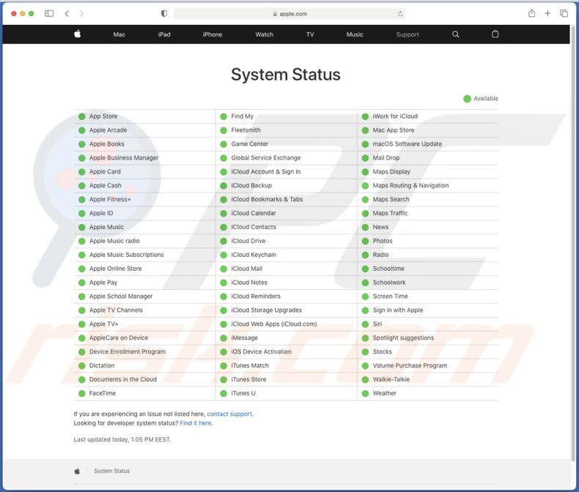This screenshot has height=492, width=579.
Task: Select the Maps Routing & Navigation entry
Action: click(x=410, y=185)
